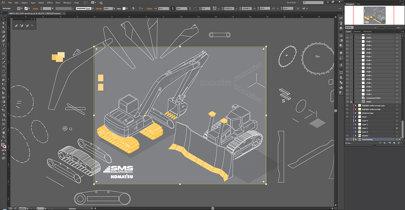Choose the Add Anchor Point tool
The height and width of the screenshot is (210, 405).
coord(22,25)
